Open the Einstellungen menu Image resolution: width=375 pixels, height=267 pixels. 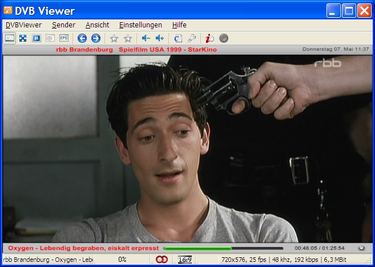140,25
